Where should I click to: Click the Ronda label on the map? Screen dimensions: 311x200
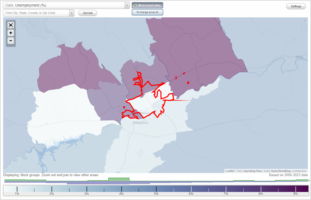click(299, 57)
